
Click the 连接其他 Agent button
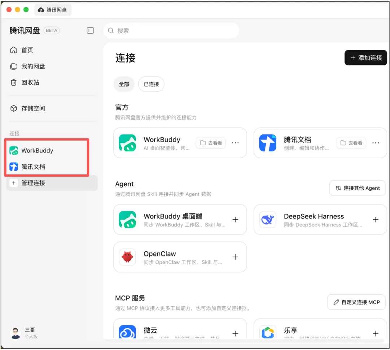pos(357,188)
